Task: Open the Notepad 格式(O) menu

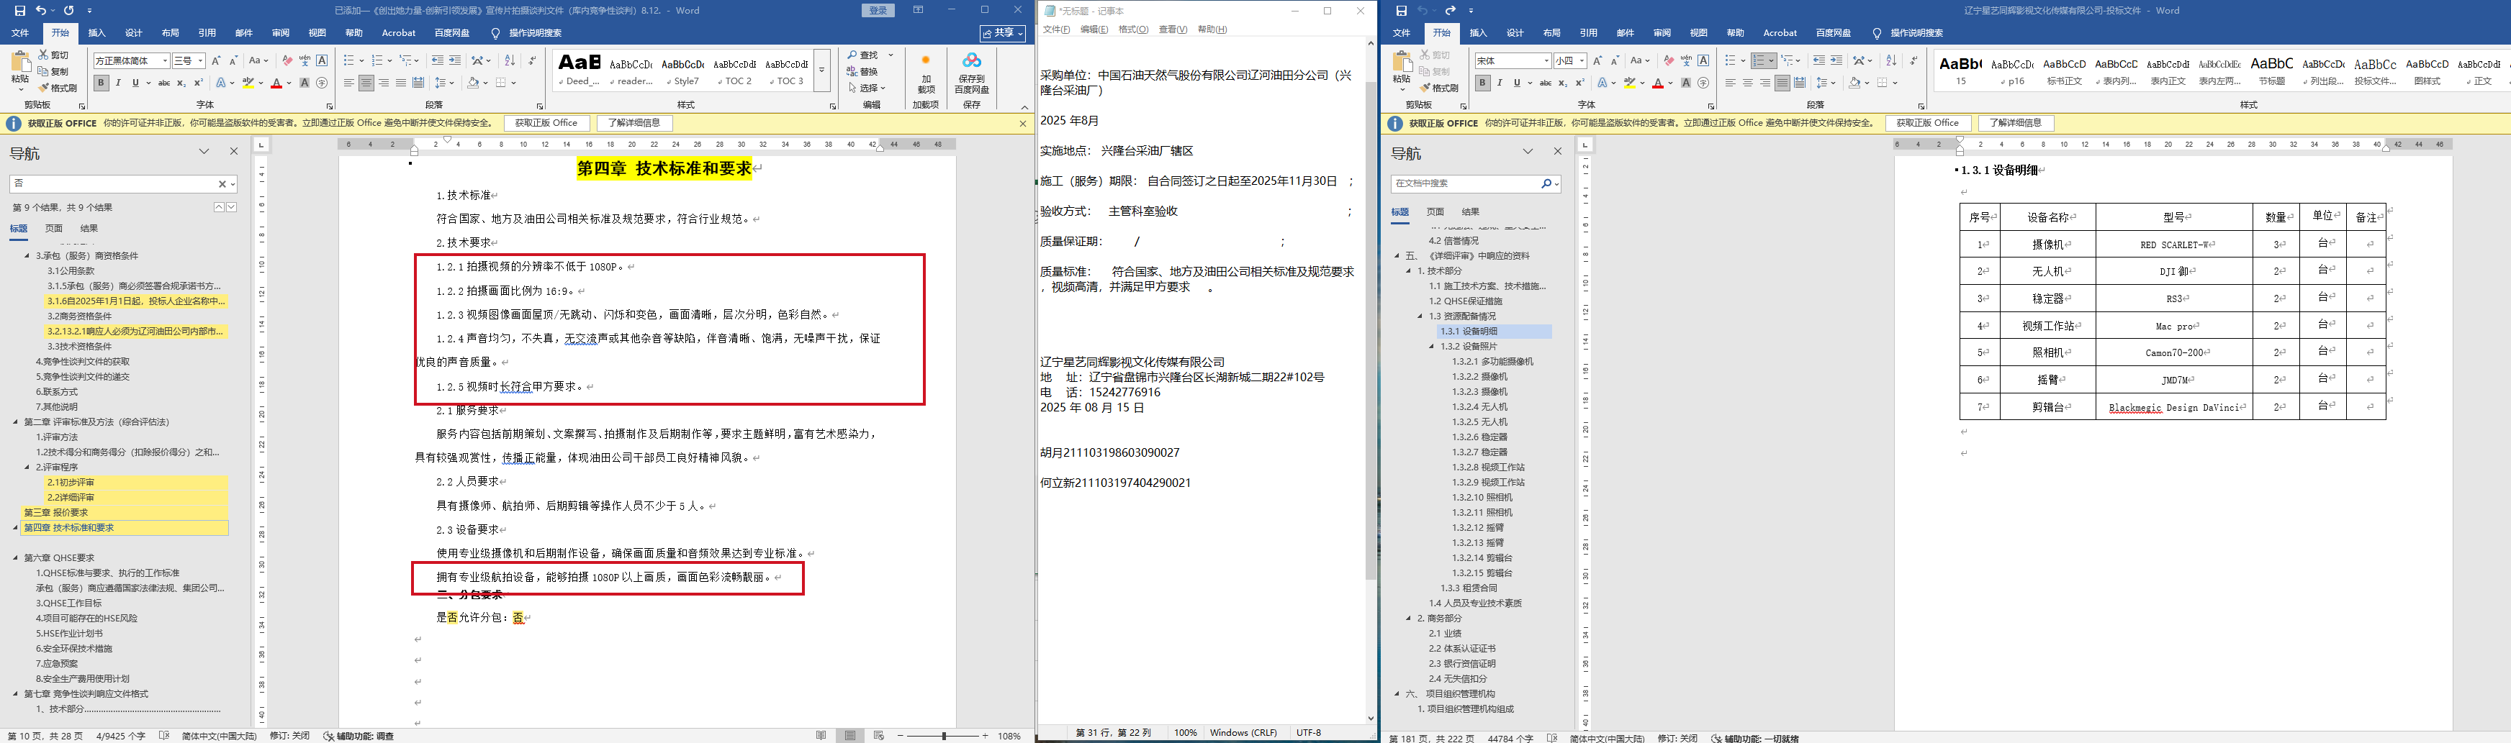Action: (x=1132, y=29)
